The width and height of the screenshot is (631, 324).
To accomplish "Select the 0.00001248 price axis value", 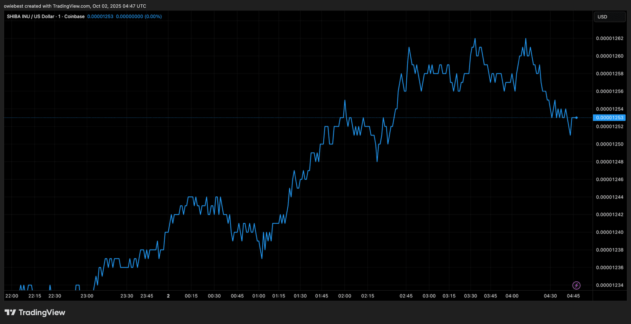I will pyautogui.click(x=609, y=162).
